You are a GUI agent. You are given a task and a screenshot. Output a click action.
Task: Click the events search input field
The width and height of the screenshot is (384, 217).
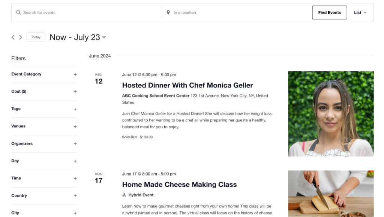tap(86, 12)
